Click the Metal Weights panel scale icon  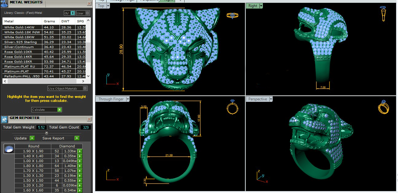pyautogui.click(x=4, y=3)
